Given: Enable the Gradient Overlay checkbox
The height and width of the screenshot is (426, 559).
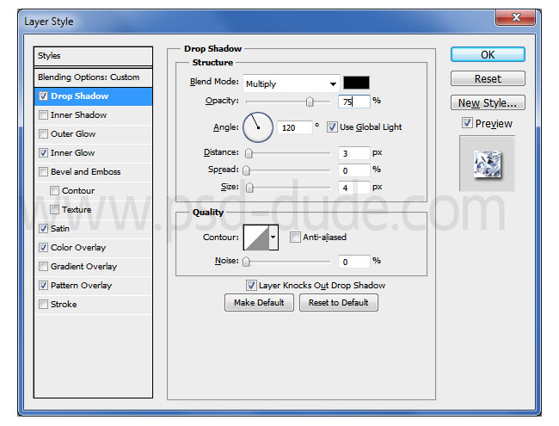Looking at the screenshot, I should pyautogui.click(x=43, y=266).
